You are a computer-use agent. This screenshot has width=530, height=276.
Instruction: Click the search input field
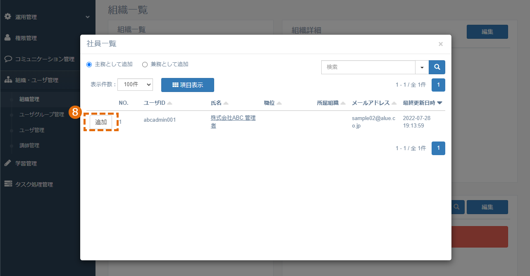pos(368,67)
